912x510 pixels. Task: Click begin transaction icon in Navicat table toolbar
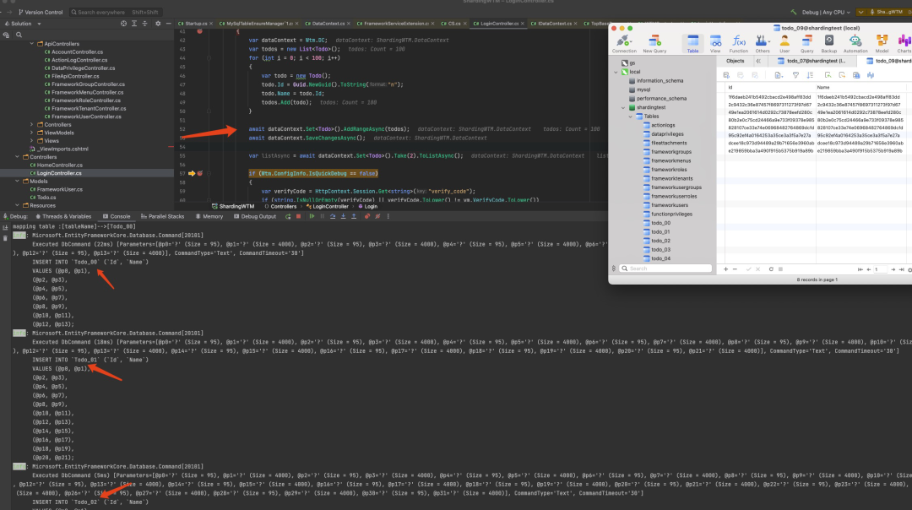726,75
